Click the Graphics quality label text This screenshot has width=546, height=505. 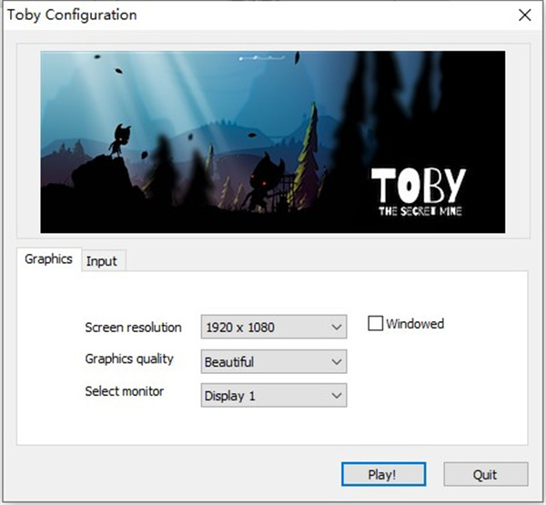click(x=130, y=358)
